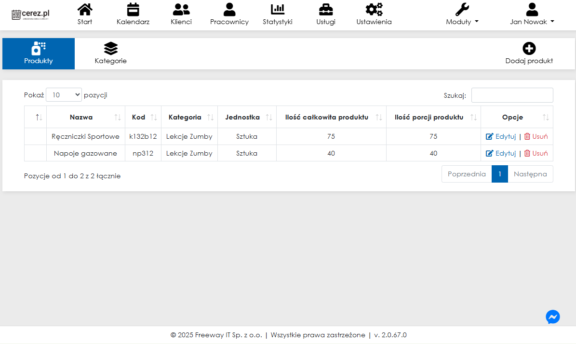This screenshot has width=576, height=344.
Task: Focus the Szukaj search field
Action: [x=512, y=95]
